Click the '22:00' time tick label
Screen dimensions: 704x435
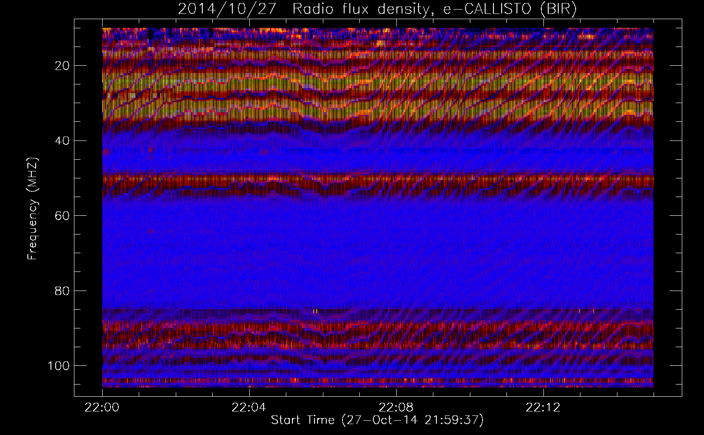[102, 407]
